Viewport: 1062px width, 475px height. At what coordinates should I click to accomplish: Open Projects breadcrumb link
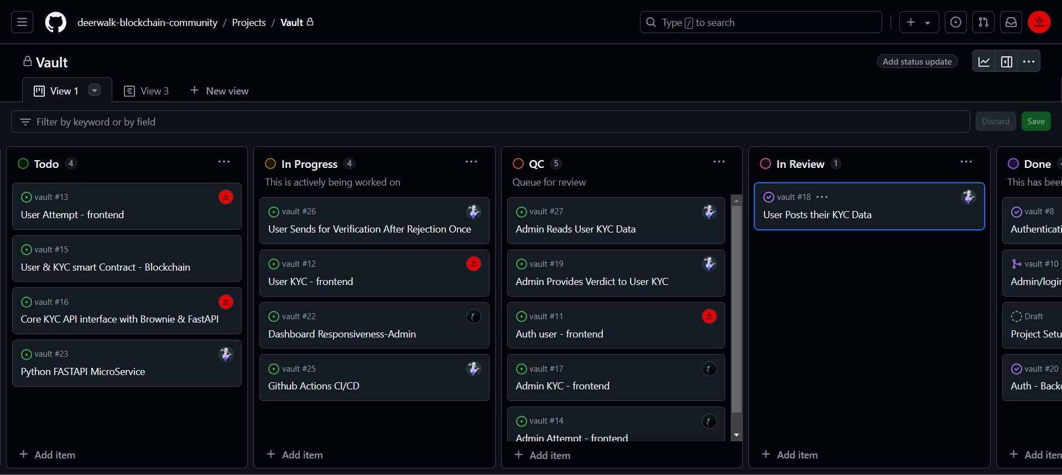249,23
